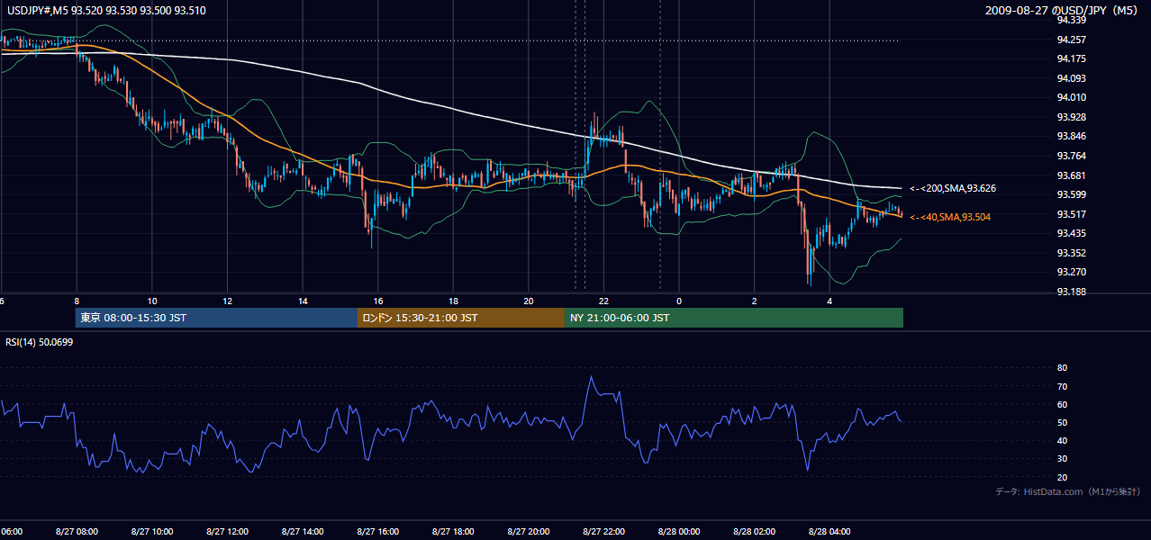This screenshot has height=540, width=1151.
Task: Click price axis value 94.010
Action: tap(1071, 97)
